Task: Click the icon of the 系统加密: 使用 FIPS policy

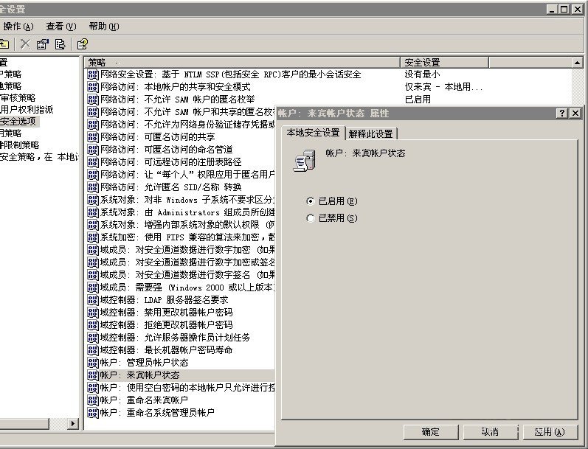Action: point(93,237)
